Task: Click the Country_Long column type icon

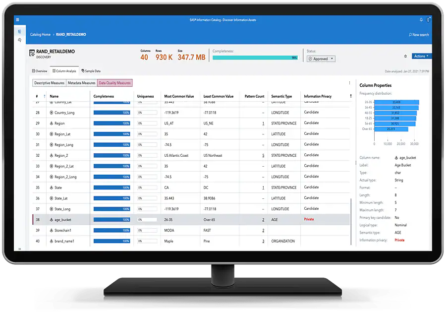Action: click(x=52, y=113)
